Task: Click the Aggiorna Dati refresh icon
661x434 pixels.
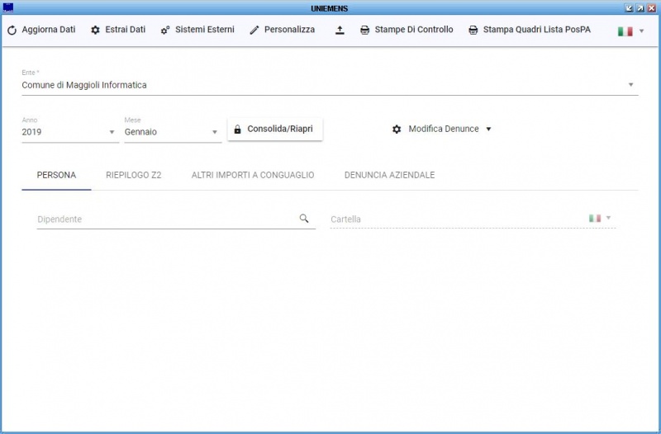Action: point(12,31)
